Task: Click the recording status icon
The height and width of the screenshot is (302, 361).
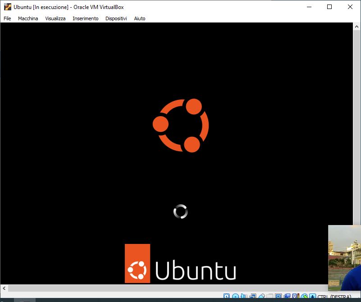Action: [287, 296]
